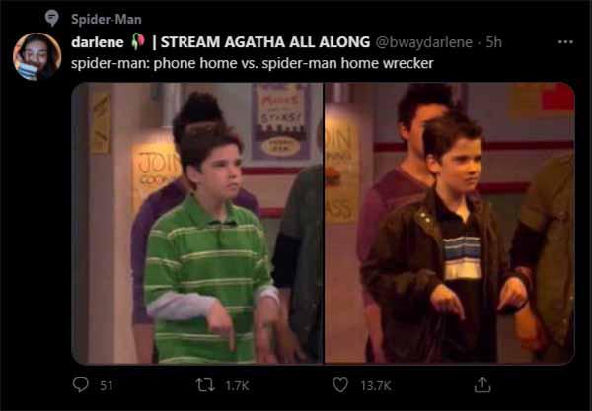This screenshot has width=592, height=411.
Task: Click the 13.7K likes count
Action: tap(375, 385)
